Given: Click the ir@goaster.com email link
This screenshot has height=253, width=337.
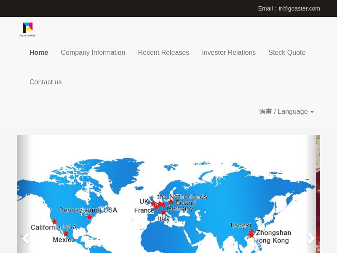Looking at the screenshot, I should tap(299, 8).
